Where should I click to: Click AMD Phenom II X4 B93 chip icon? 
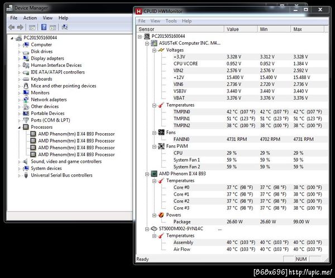[x=154, y=174]
